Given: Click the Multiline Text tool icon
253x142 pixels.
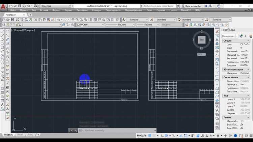Looking at the screenshot, I should (x=3, y=105).
